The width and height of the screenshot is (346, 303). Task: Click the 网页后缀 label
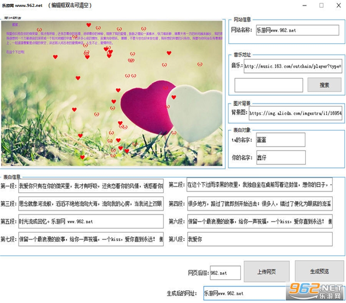click(x=198, y=273)
